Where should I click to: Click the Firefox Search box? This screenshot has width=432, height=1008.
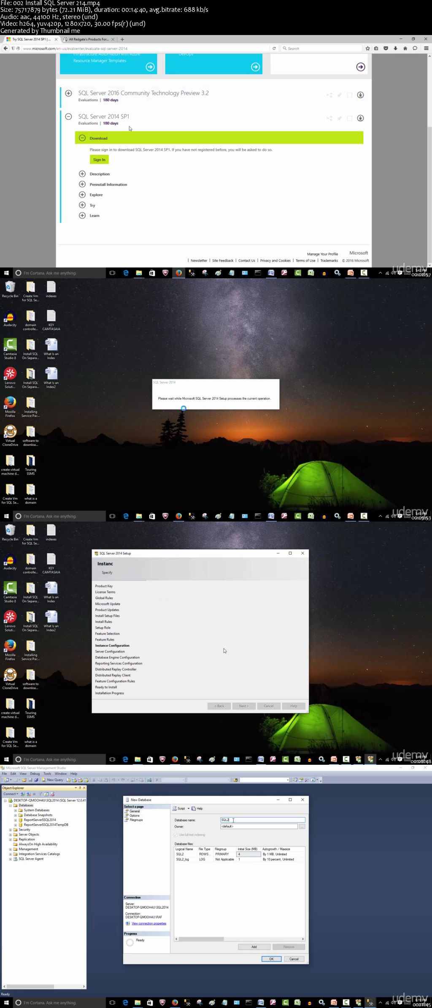321,49
